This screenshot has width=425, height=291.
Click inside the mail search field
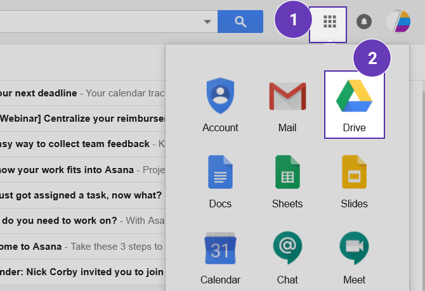click(x=108, y=22)
